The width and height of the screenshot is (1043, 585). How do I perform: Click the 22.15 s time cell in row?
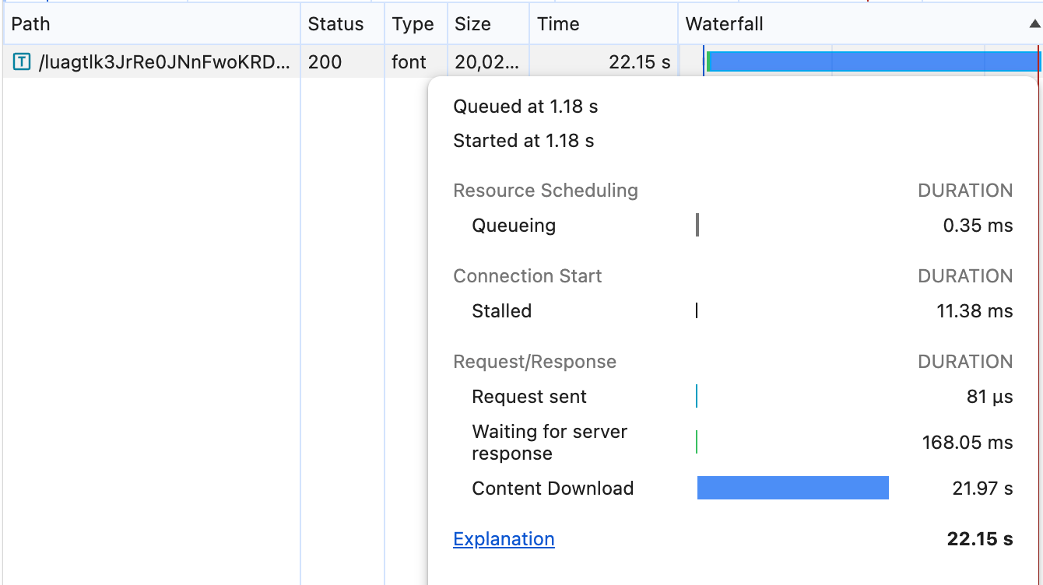pyautogui.click(x=639, y=62)
